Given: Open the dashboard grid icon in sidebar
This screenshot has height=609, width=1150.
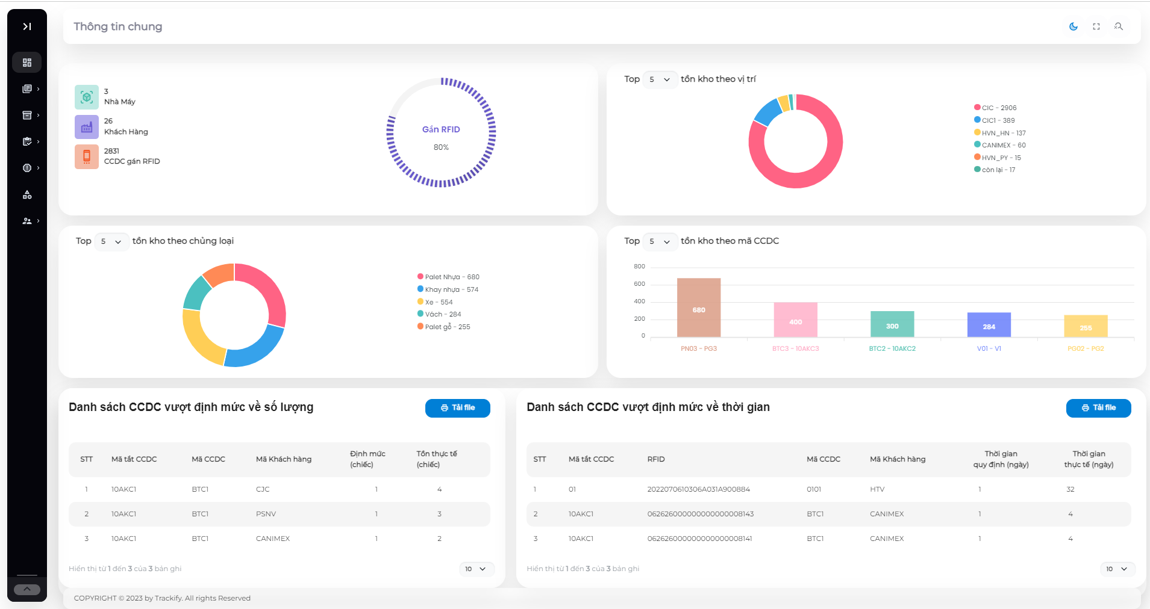Looking at the screenshot, I should pos(27,62).
